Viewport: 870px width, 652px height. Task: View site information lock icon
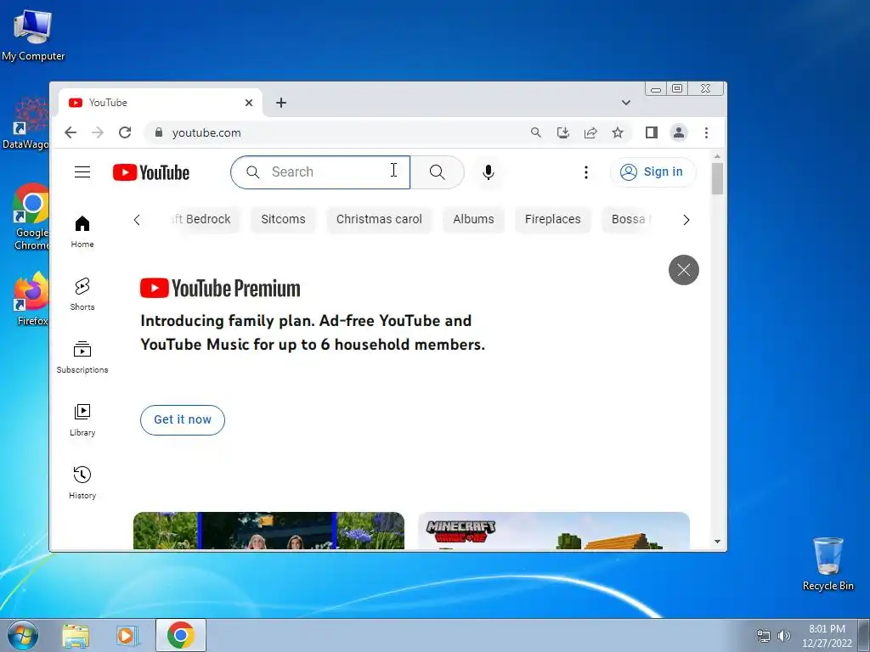(x=159, y=132)
